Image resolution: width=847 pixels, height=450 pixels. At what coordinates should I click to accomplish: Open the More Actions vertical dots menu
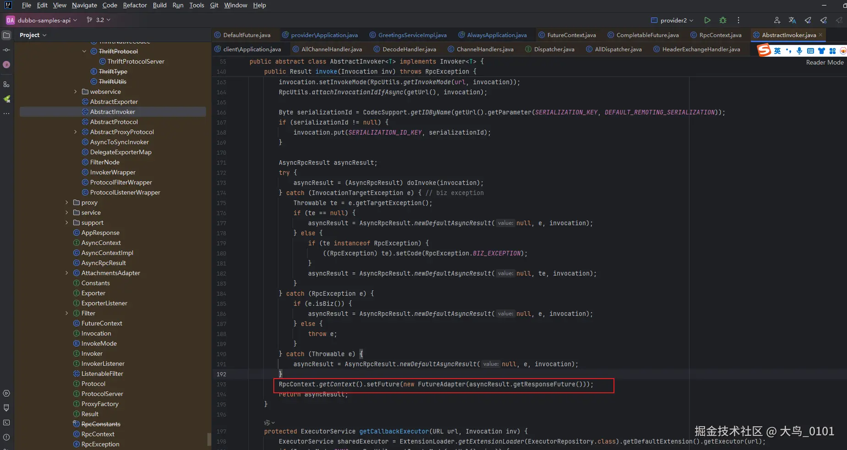[738, 20]
